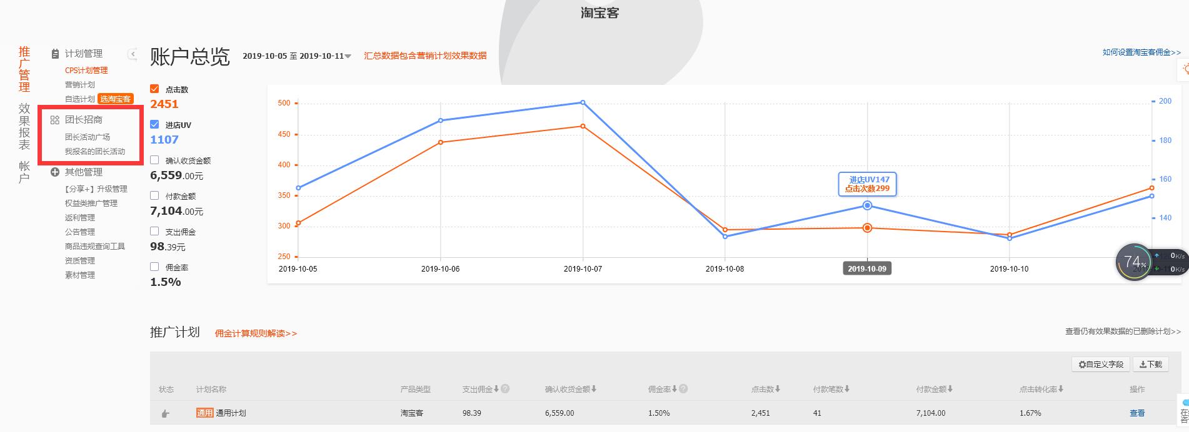Click the 2019-10-06 axis label

[440, 269]
